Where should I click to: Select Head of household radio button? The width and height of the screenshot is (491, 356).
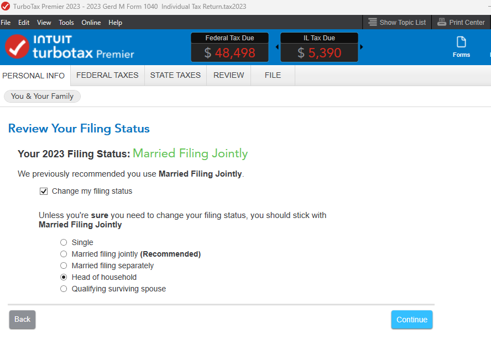pos(64,277)
